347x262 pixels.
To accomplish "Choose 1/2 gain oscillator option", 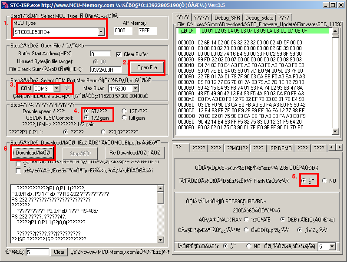I will [x=86, y=118].
